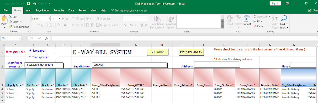
Task: Click the Insert Function fx icon
Action: click(47, 38)
